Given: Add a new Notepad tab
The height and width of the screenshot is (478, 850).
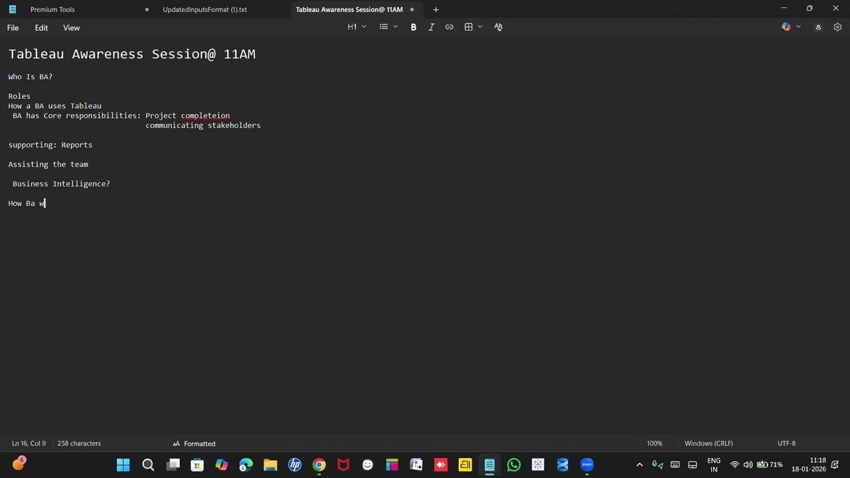Looking at the screenshot, I should coord(436,9).
